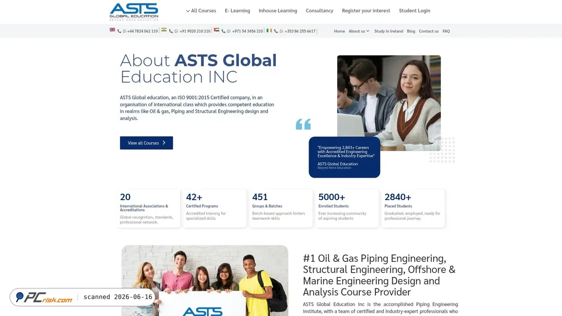The image size is (562, 316).
Task: Click the WhatsApp icon beside +353 86 255 6617
Action: [282, 31]
